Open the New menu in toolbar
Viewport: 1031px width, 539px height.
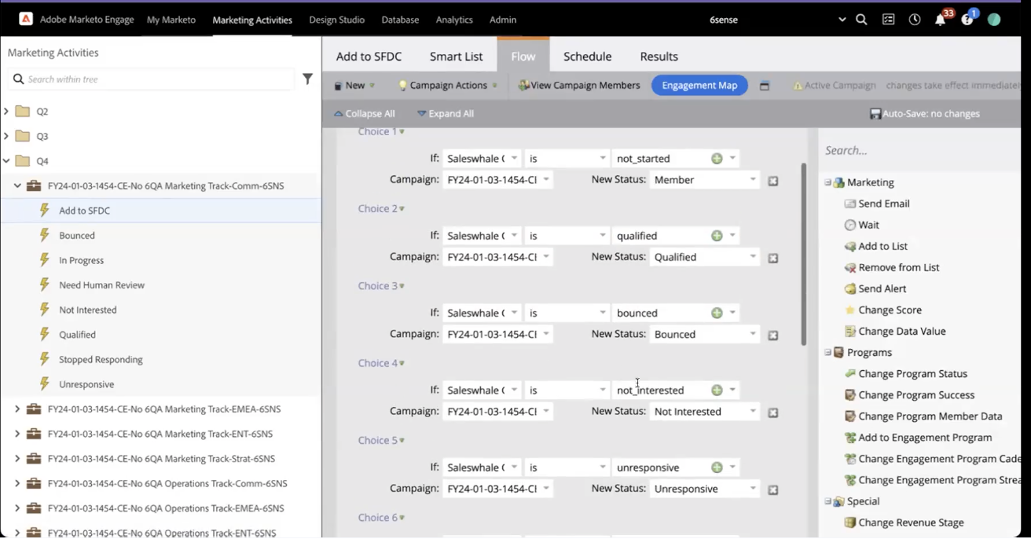[354, 86]
